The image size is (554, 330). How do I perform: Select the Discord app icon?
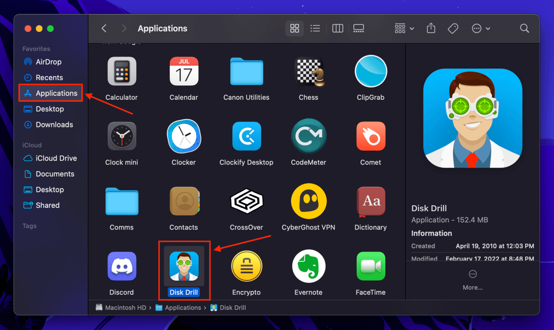point(122,266)
